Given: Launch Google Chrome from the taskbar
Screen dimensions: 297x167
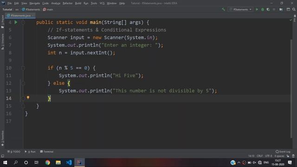Looking at the screenshot, I should (47, 162).
